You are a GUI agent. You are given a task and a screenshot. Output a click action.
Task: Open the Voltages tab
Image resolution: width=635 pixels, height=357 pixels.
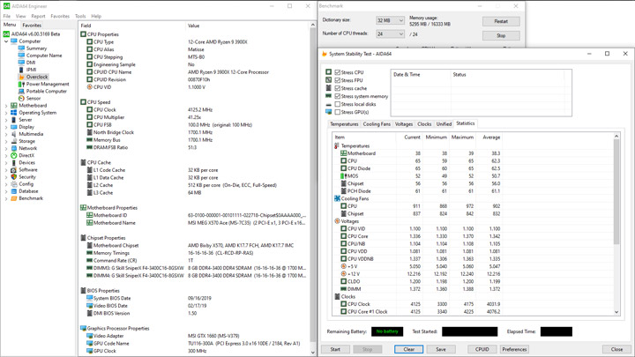[404, 124]
